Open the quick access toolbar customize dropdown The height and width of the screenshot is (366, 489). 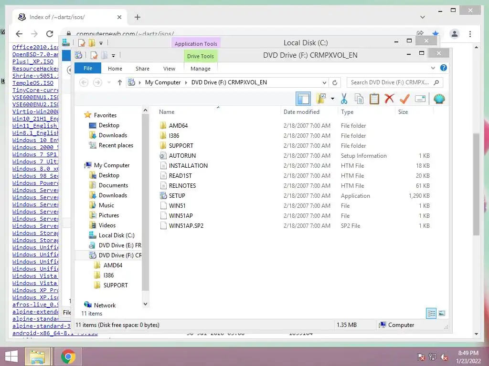[114, 56]
